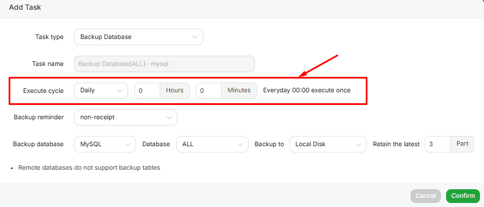
Task: Click the Cancel button
Action: (x=425, y=196)
